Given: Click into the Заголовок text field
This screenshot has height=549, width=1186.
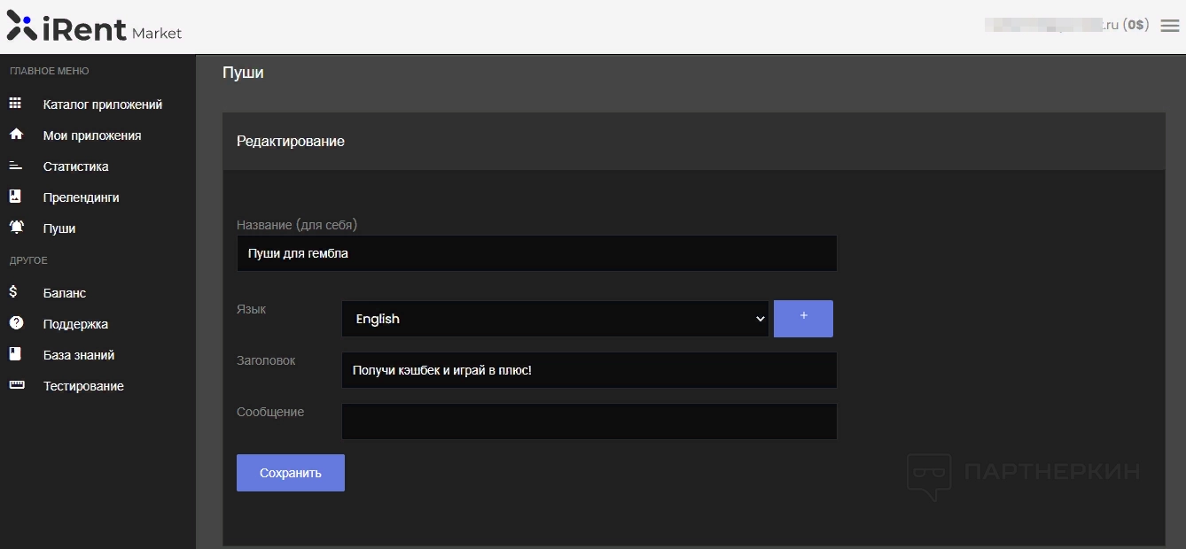Looking at the screenshot, I should click(x=589, y=370).
